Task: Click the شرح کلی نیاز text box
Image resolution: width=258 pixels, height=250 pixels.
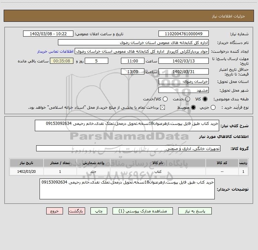Action: [x=127, y=126]
